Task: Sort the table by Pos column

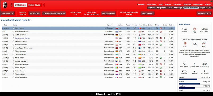Action: (6, 25)
